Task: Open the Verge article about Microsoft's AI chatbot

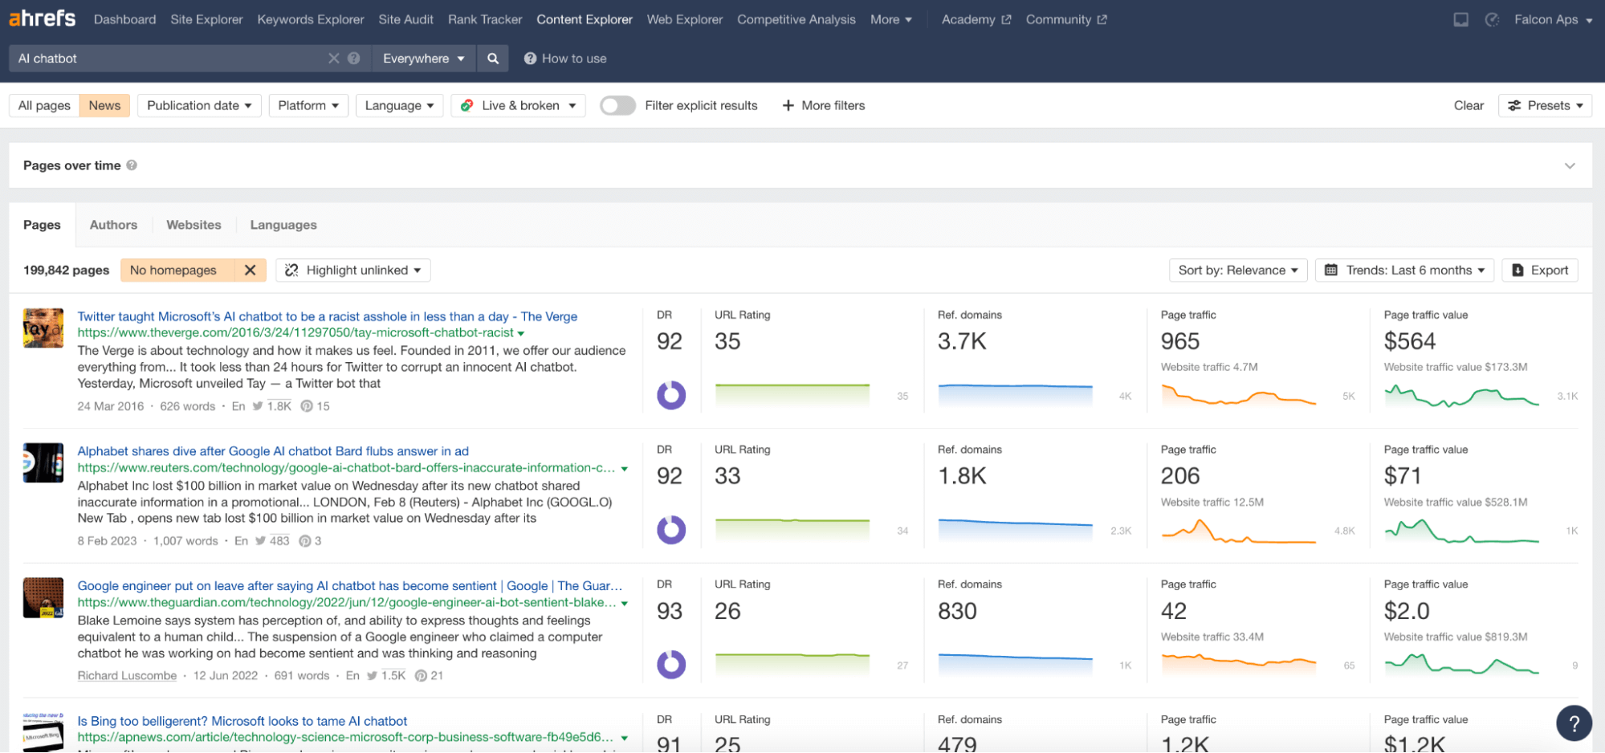Action: tap(327, 316)
